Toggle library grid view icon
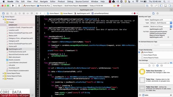 140,95
